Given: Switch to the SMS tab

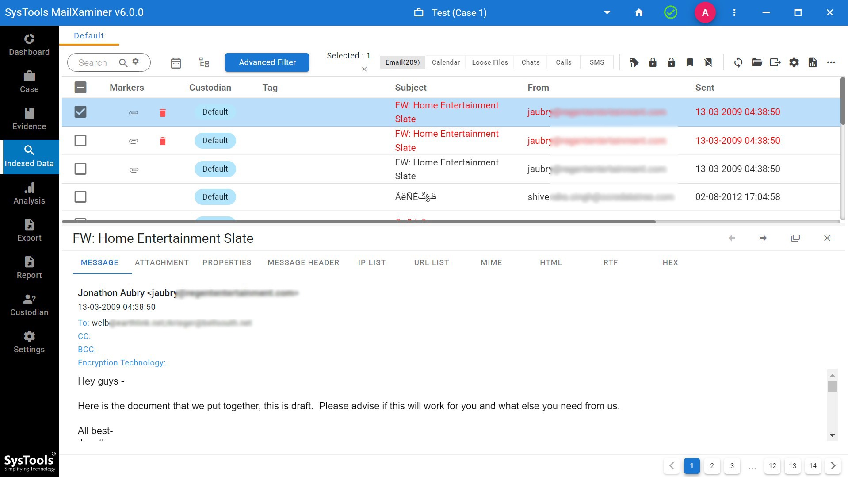Looking at the screenshot, I should [597, 62].
